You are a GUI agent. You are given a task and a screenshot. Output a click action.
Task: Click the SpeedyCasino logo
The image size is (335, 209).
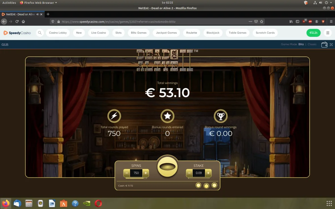click(17, 33)
